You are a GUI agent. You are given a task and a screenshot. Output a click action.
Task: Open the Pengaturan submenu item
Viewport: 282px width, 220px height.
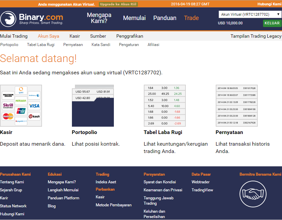[x=129, y=45]
